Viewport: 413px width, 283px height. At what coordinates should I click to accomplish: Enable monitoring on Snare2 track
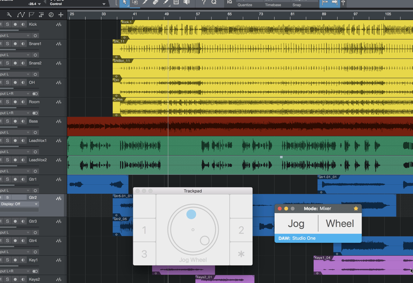click(23, 63)
